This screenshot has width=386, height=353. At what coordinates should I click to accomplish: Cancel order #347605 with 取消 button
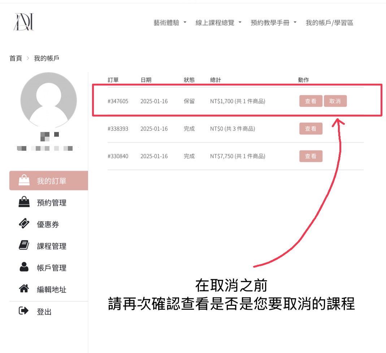335,101
